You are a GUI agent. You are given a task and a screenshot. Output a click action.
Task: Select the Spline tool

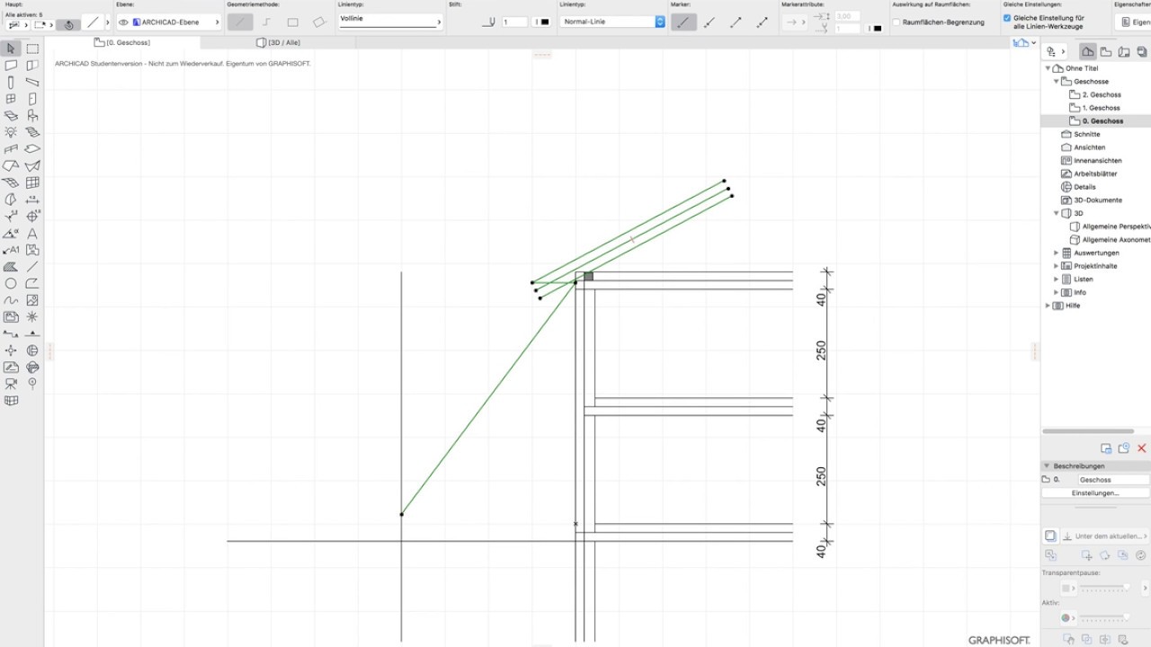point(11,300)
